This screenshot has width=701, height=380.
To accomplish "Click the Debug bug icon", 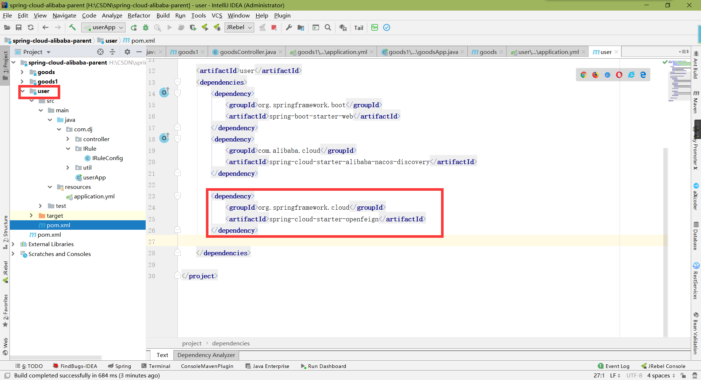I will tap(146, 27).
